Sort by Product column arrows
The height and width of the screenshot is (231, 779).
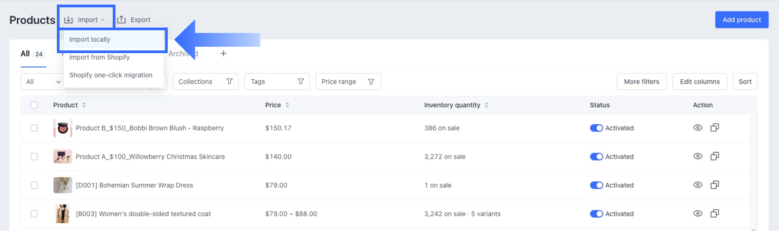[84, 105]
